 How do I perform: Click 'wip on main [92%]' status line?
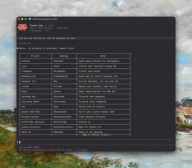click(29, 147)
